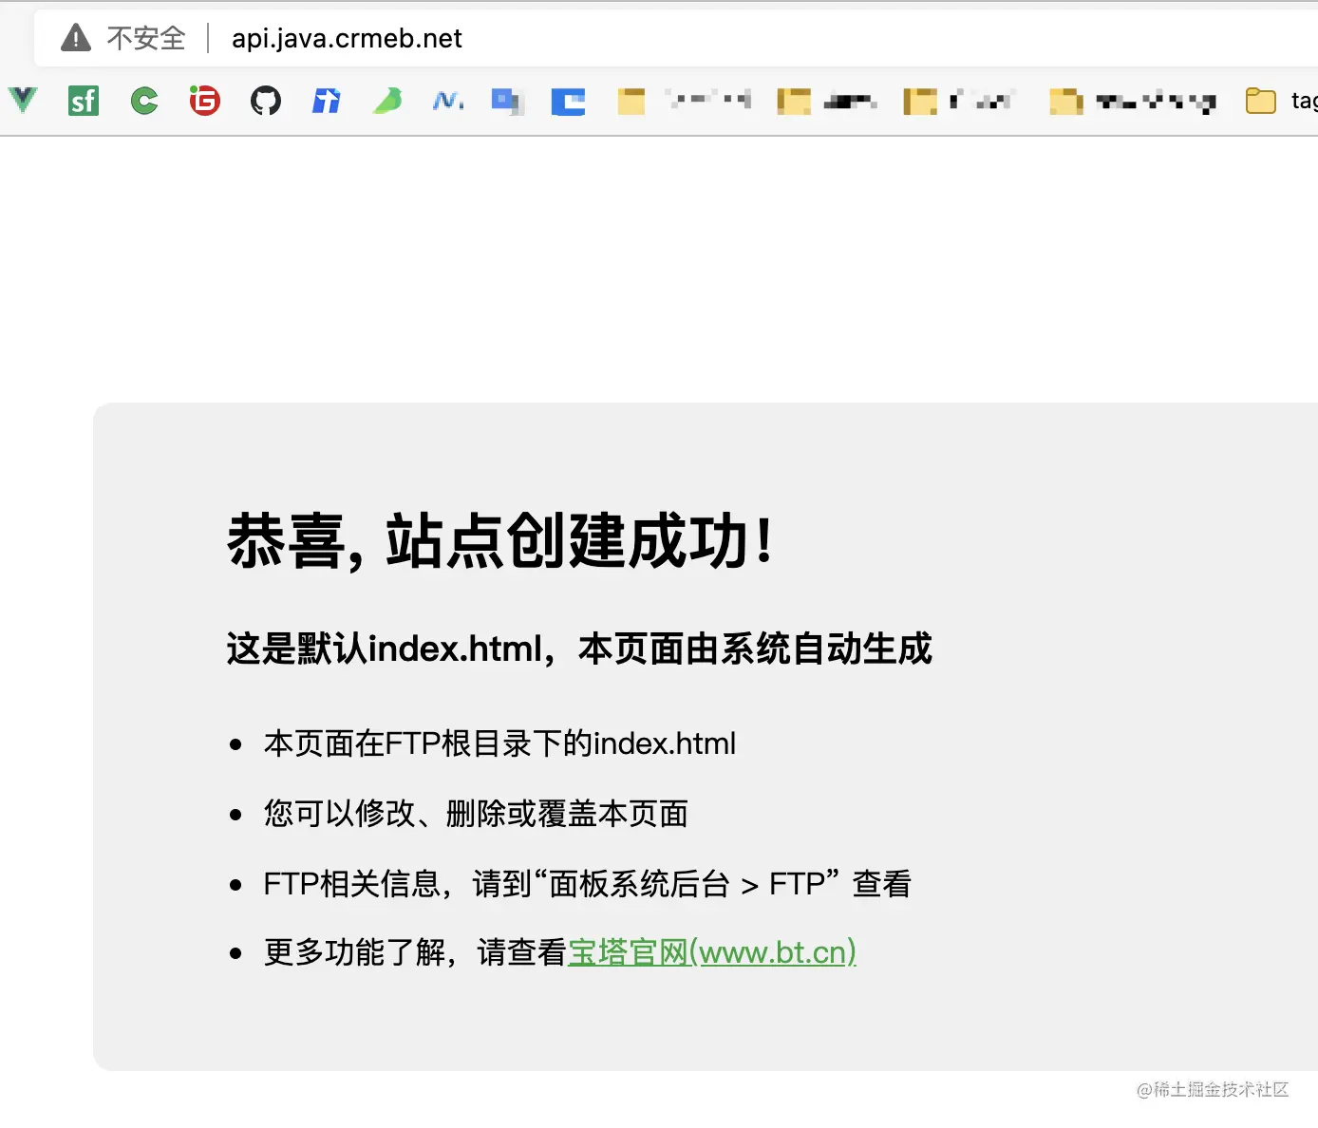Open the green C bookmark icon
This screenshot has height=1128, width=1318.
point(144,100)
